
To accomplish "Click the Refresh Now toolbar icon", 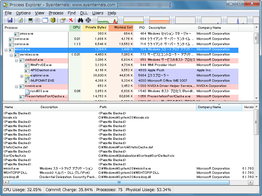I will (20, 20).
